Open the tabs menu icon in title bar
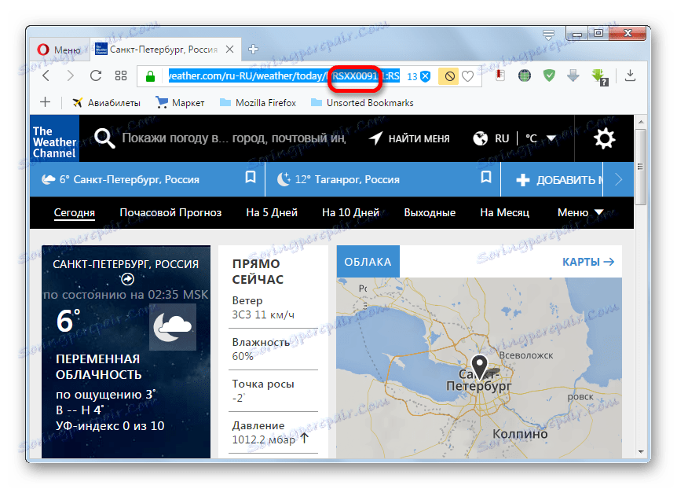677x489 pixels. [x=548, y=35]
